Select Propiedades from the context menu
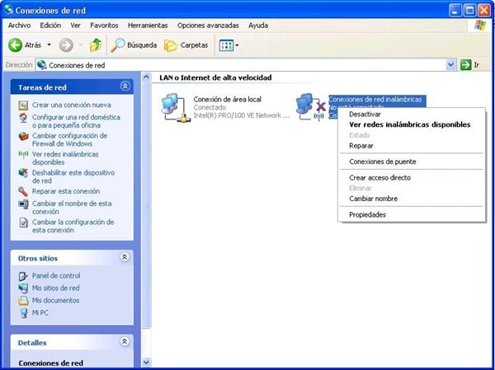495x370 pixels. point(367,214)
